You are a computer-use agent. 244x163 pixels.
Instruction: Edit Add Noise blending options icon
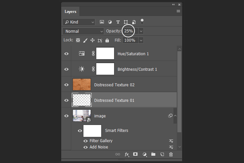click(x=171, y=147)
